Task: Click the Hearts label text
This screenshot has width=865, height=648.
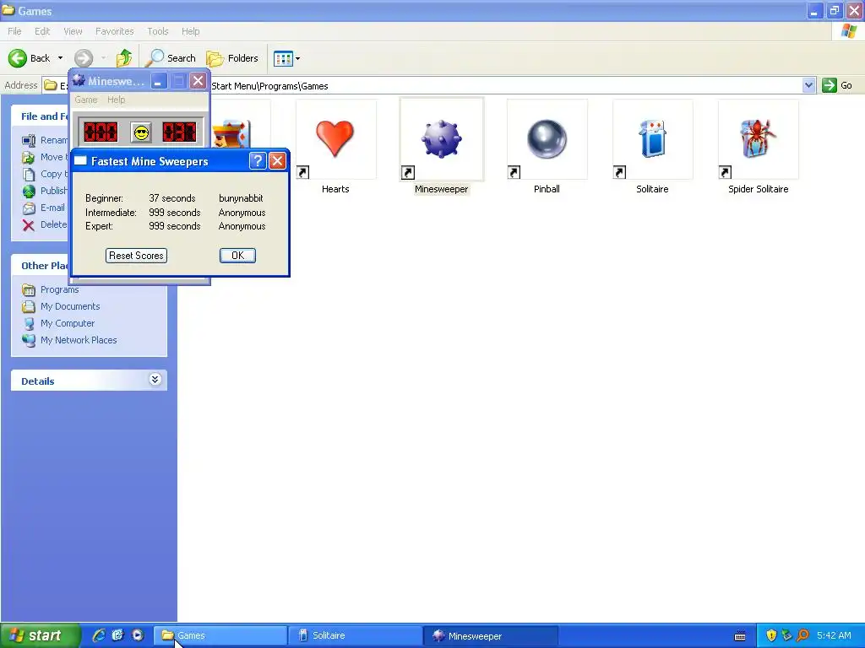Action: pos(335,189)
